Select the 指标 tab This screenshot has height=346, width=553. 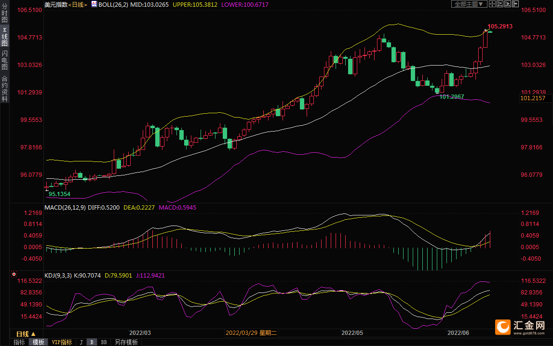pos(19,342)
